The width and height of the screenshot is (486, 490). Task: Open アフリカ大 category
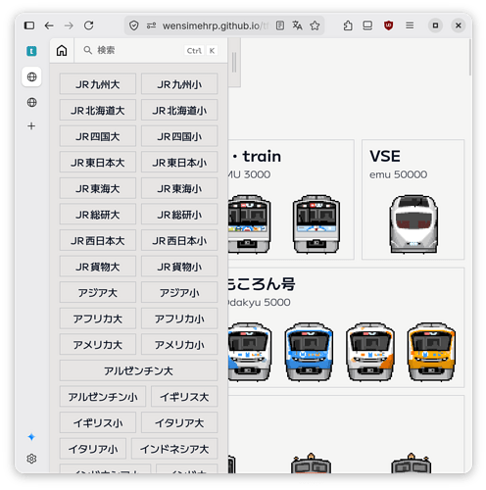98,318
